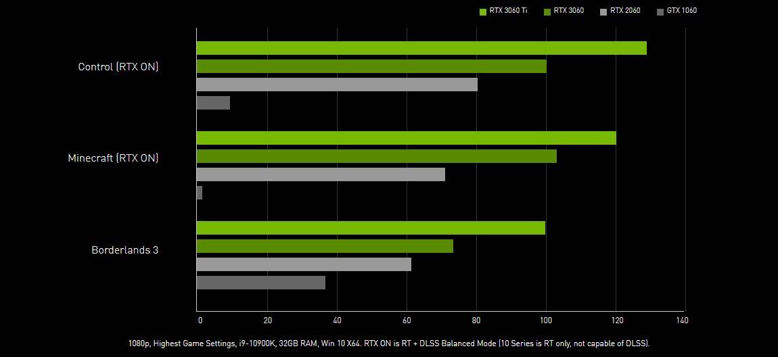Select the RTX 3060 Ti bar for Minecraft
The image size is (778, 357).
tap(406, 138)
